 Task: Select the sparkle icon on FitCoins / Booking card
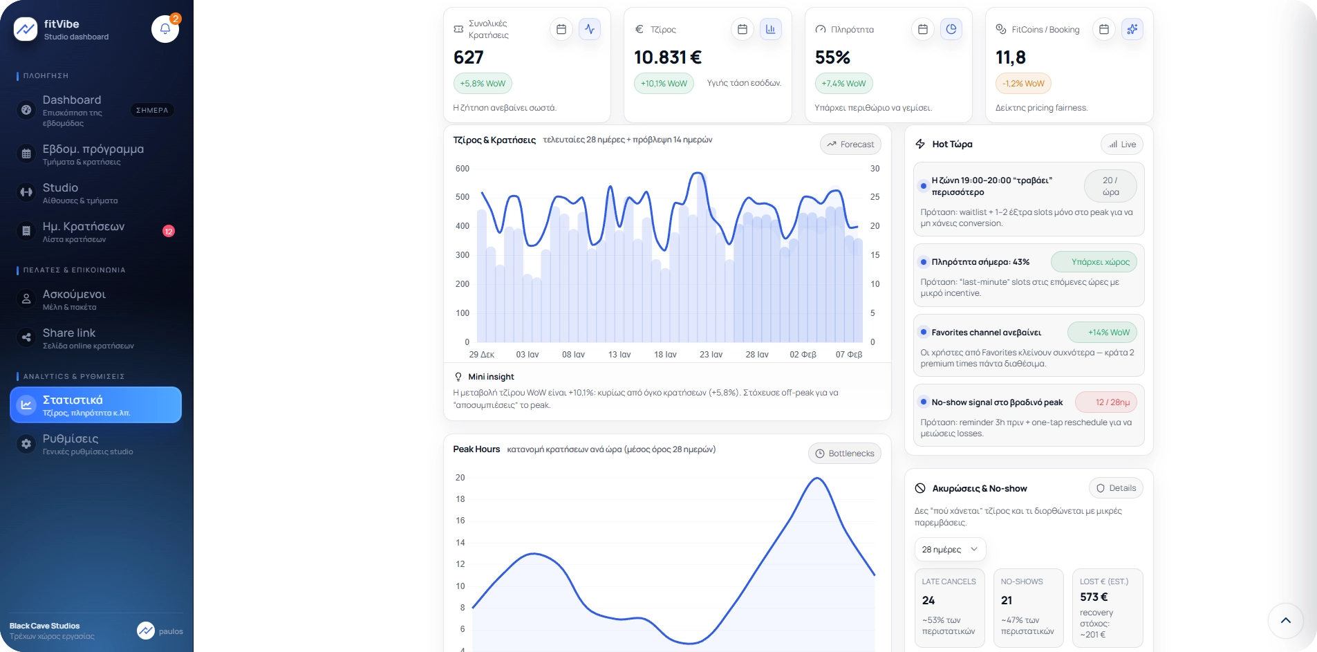pyautogui.click(x=1132, y=29)
